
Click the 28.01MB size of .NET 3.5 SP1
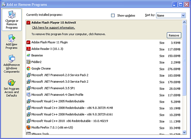pos(175,89)
